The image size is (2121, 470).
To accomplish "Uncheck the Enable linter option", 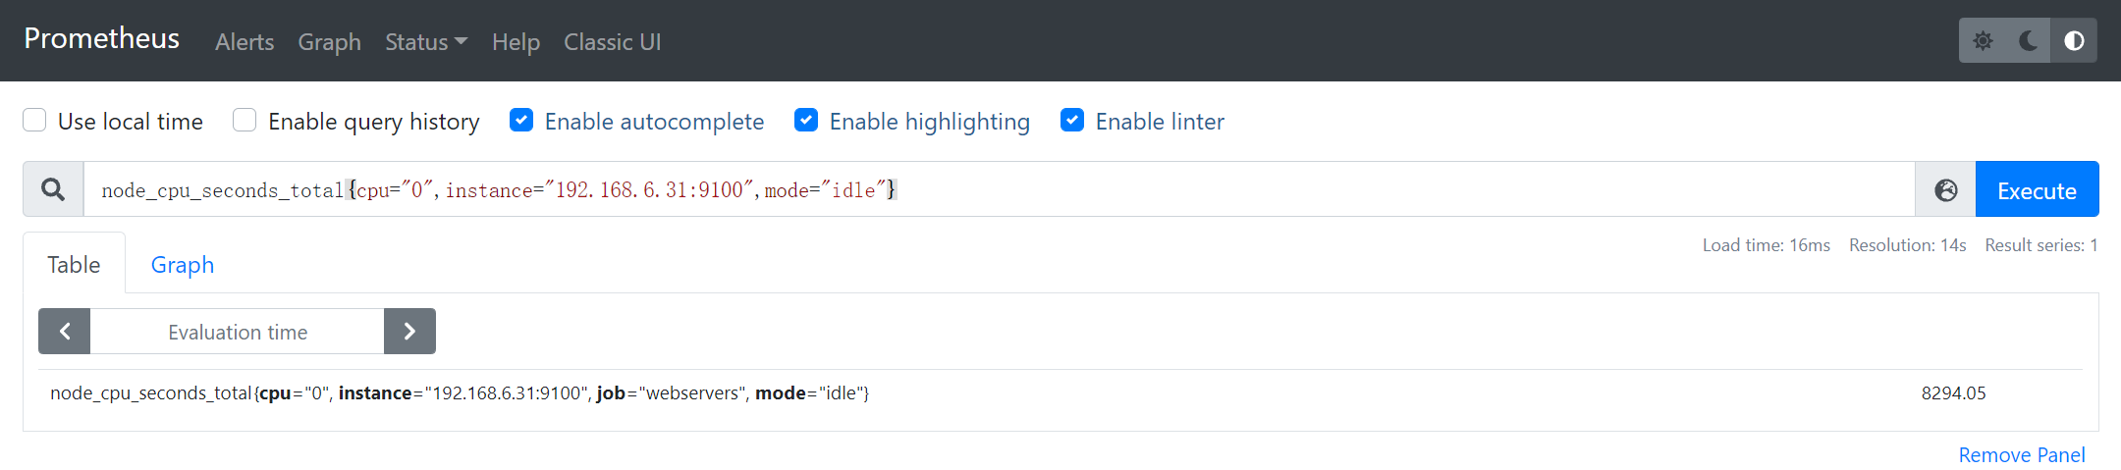I will click(x=1072, y=120).
